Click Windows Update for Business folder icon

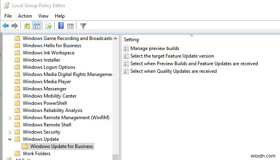tap(25, 146)
